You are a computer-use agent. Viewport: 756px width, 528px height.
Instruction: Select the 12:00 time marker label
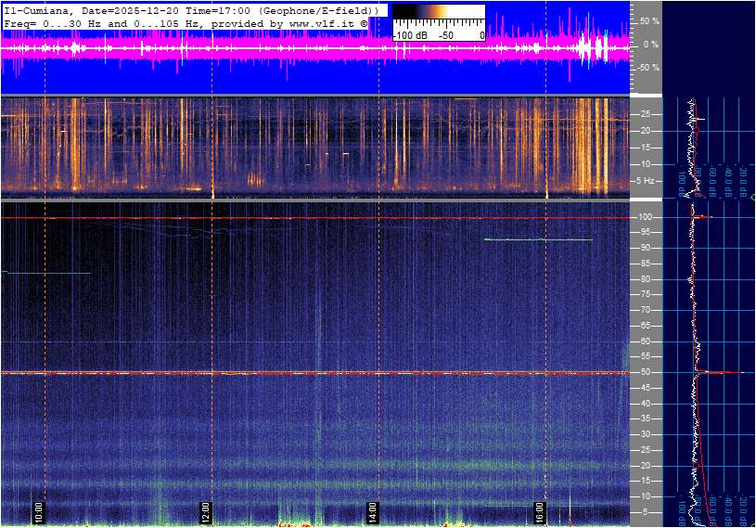[205, 512]
